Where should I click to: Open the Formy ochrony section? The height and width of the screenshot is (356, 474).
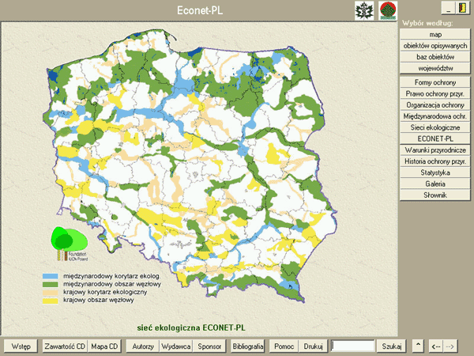(x=435, y=82)
